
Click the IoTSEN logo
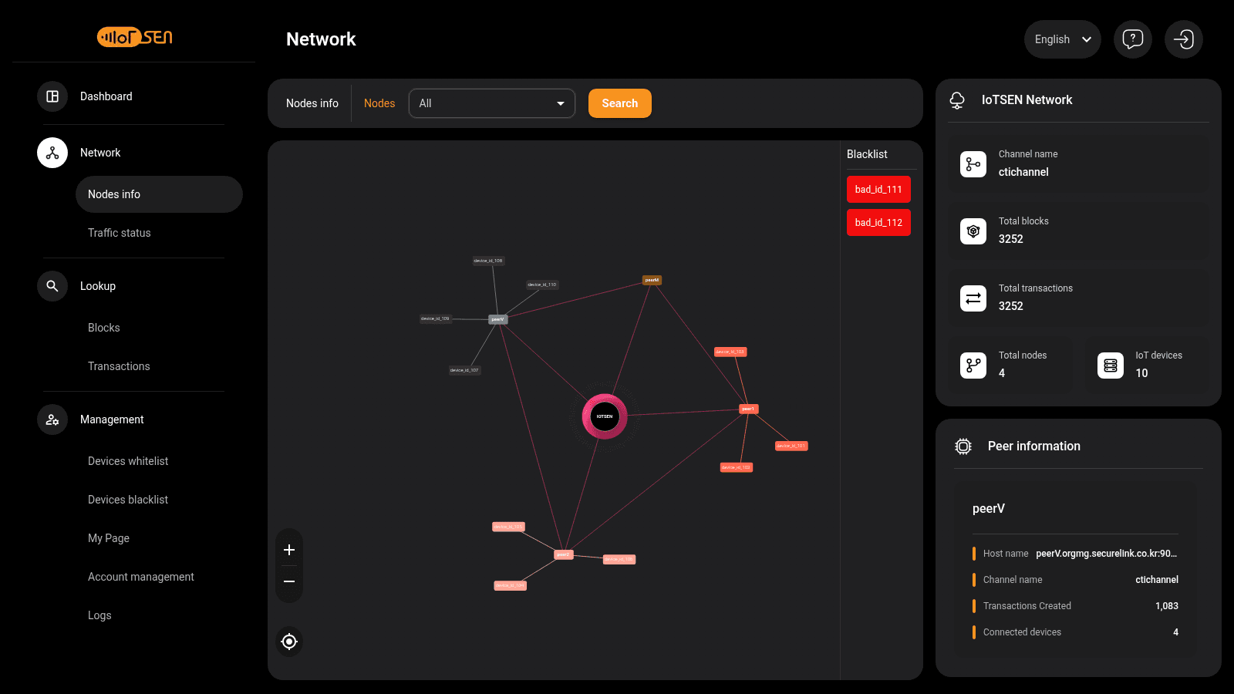click(x=135, y=37)
